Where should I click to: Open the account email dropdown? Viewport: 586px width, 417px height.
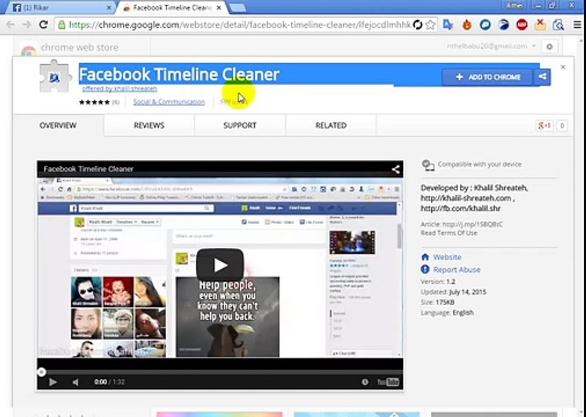(x=492, y=46)
